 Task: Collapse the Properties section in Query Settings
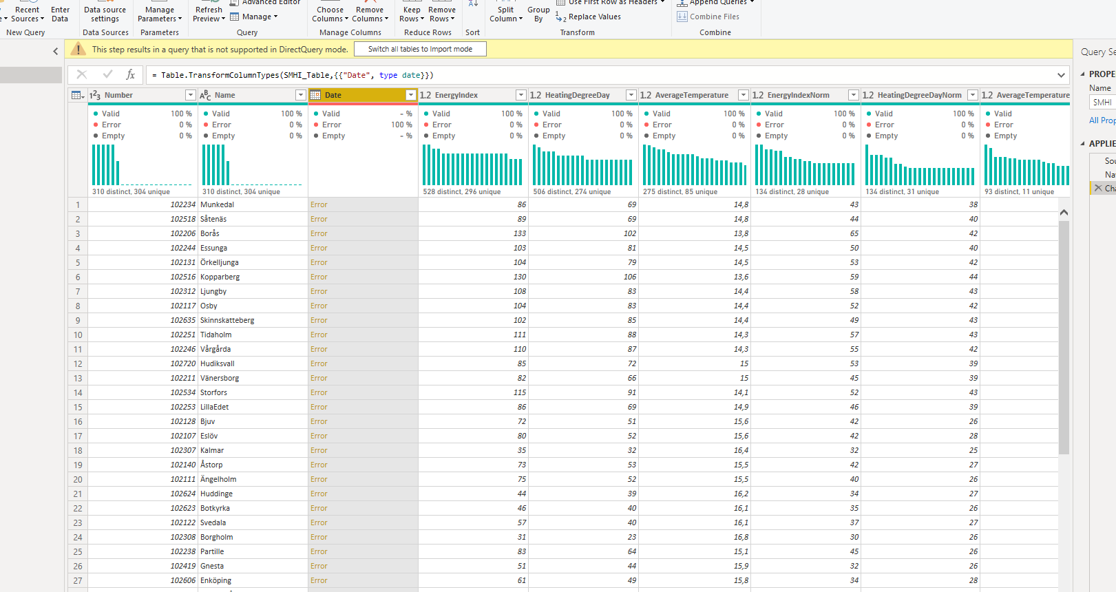1083,74
